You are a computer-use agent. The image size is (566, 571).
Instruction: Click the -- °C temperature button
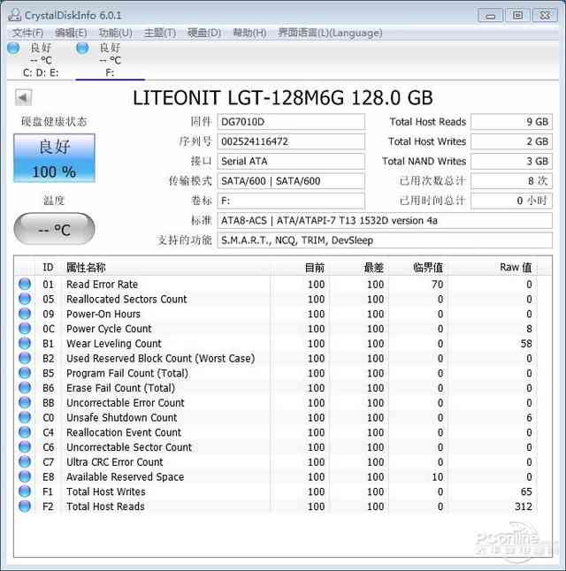tap(54, 229)
